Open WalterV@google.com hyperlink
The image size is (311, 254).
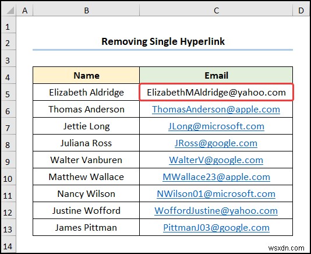coord(216,160)
